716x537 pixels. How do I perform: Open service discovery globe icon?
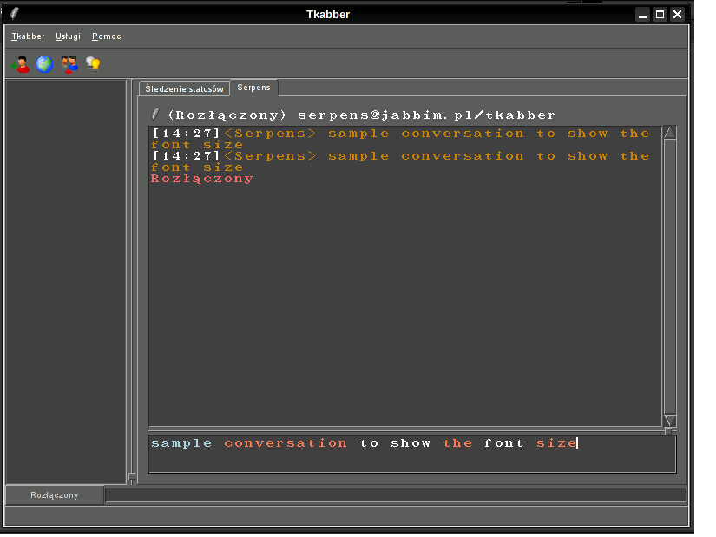click(44, 63)
